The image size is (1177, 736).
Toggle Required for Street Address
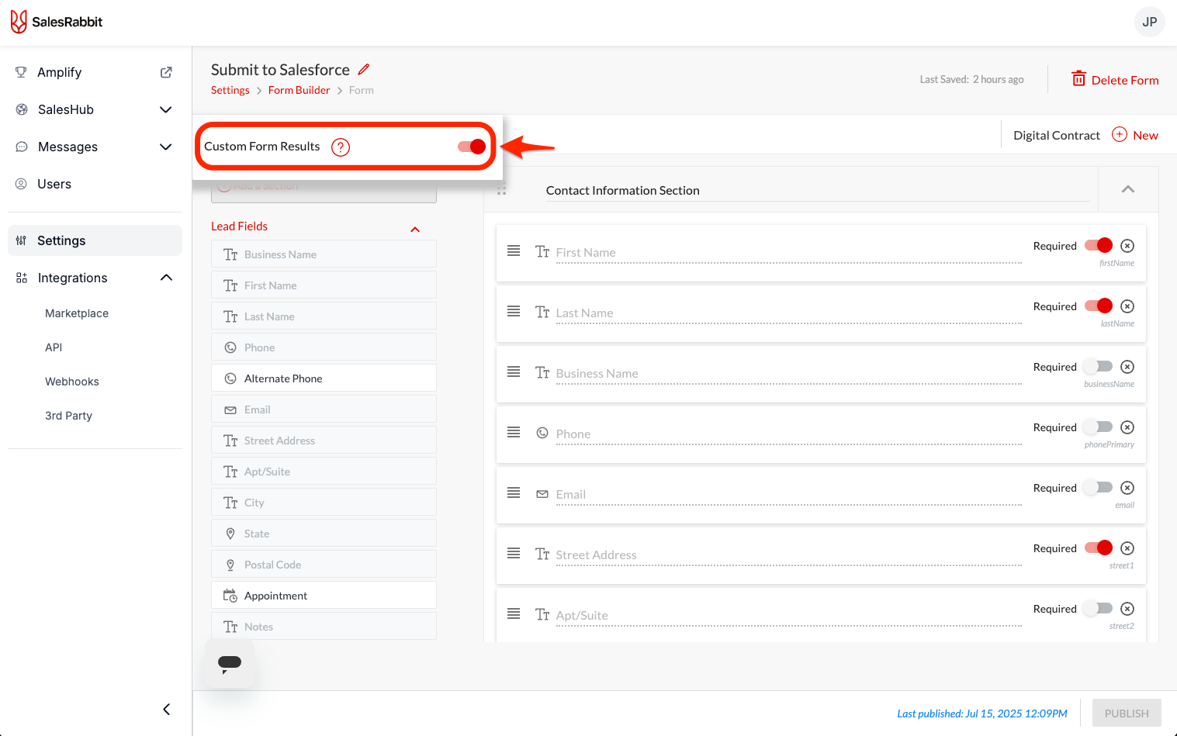1099,548
